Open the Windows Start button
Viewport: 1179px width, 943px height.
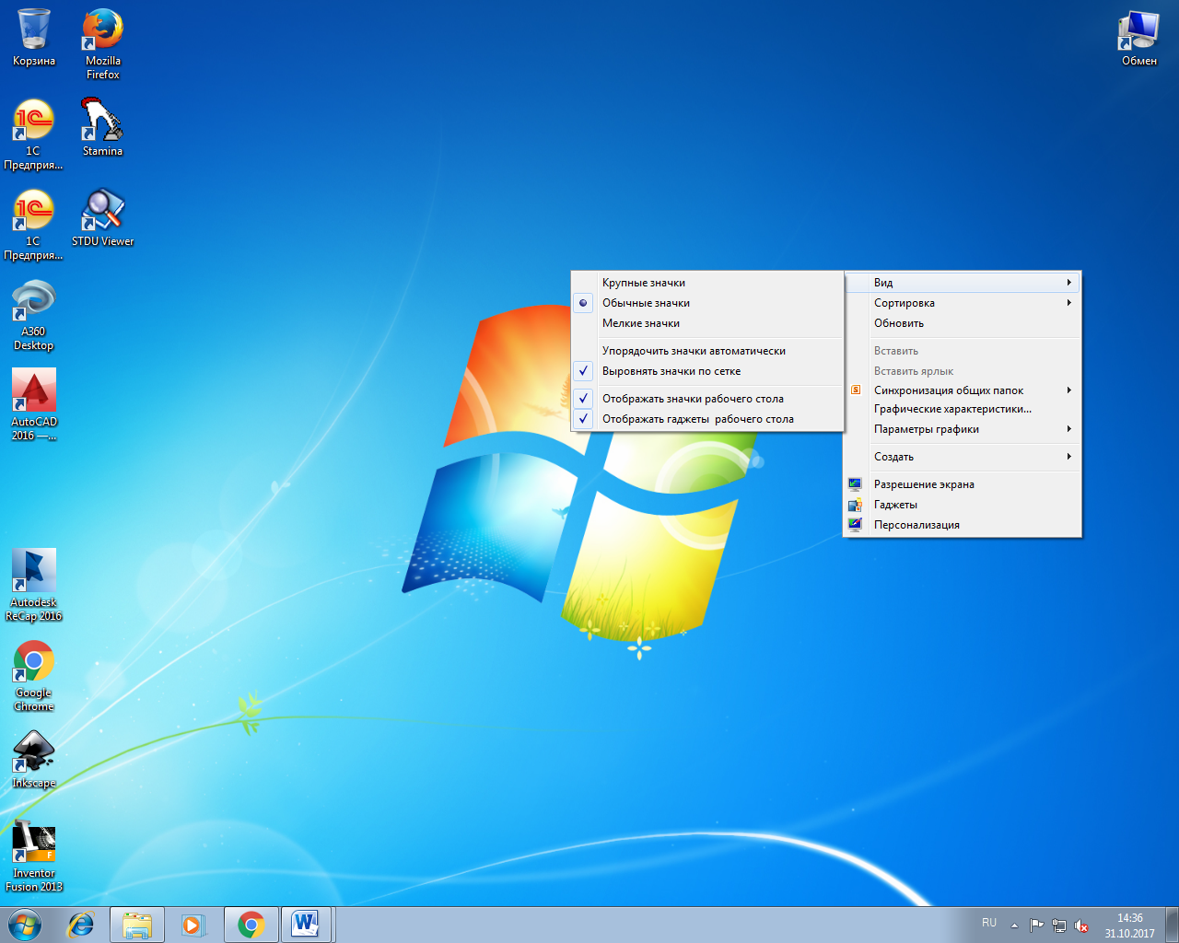25,925
